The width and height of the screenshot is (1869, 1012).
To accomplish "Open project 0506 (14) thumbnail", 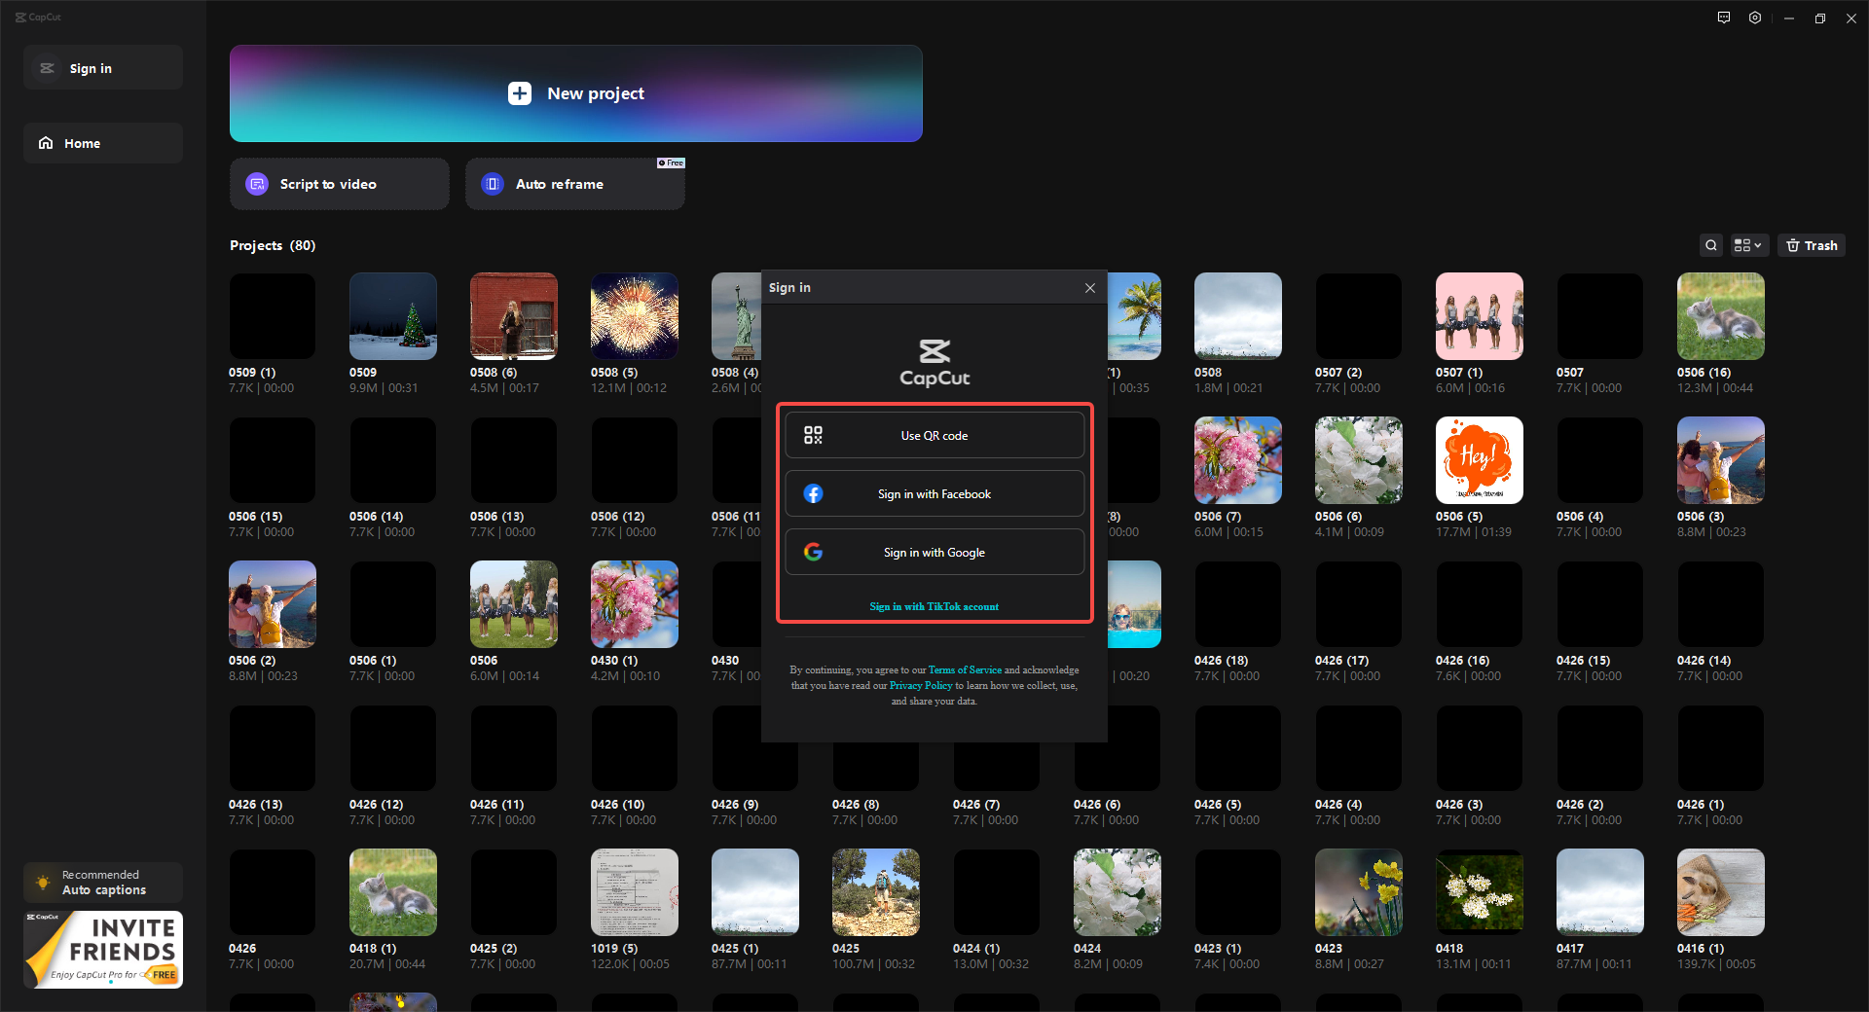I will pos(393,460).
